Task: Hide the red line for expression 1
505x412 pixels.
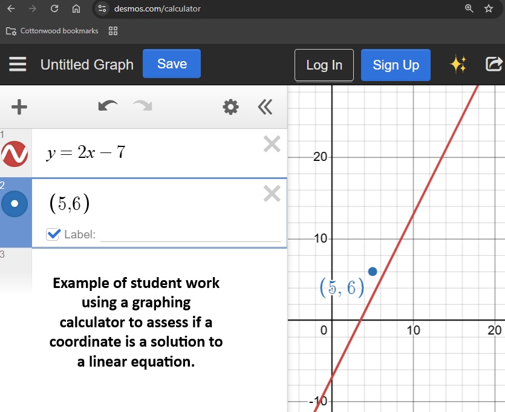Action: tap(15, 154)
